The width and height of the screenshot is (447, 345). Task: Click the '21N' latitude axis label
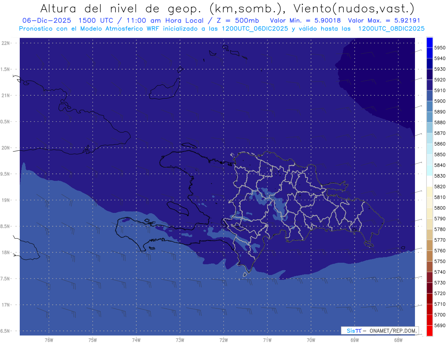coord(6,96)
